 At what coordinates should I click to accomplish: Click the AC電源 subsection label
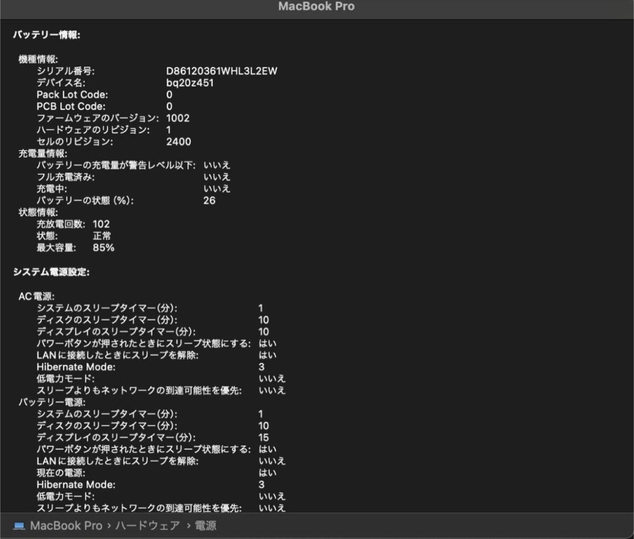coord(37,296)
